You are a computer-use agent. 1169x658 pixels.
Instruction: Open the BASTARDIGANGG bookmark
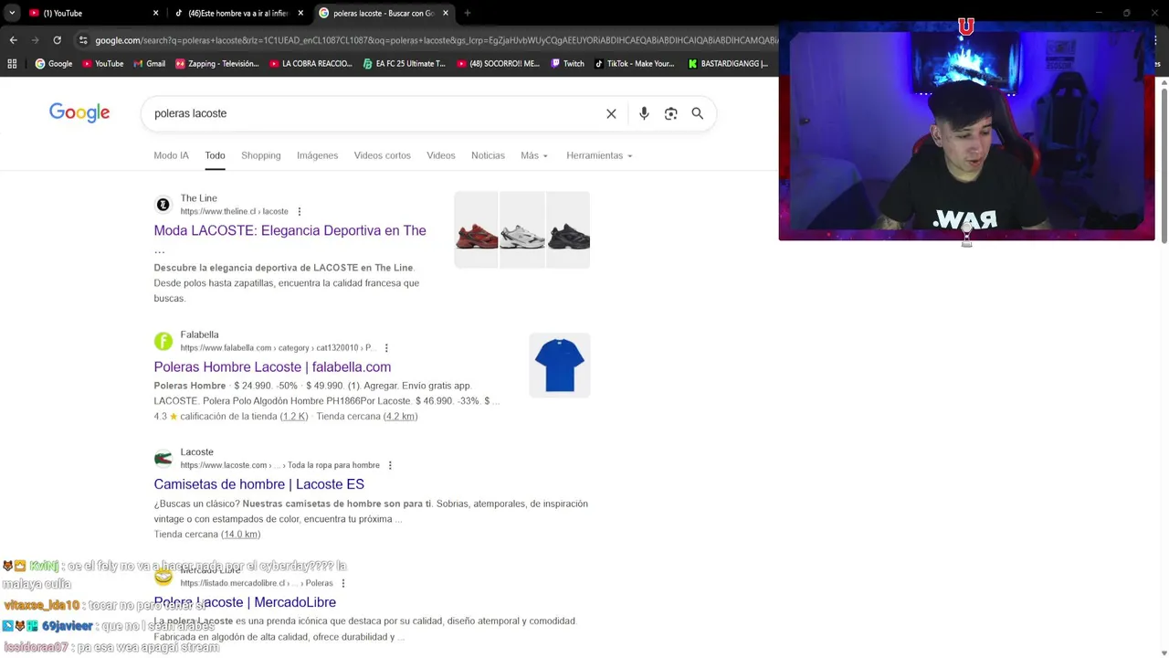click(730, 64)
